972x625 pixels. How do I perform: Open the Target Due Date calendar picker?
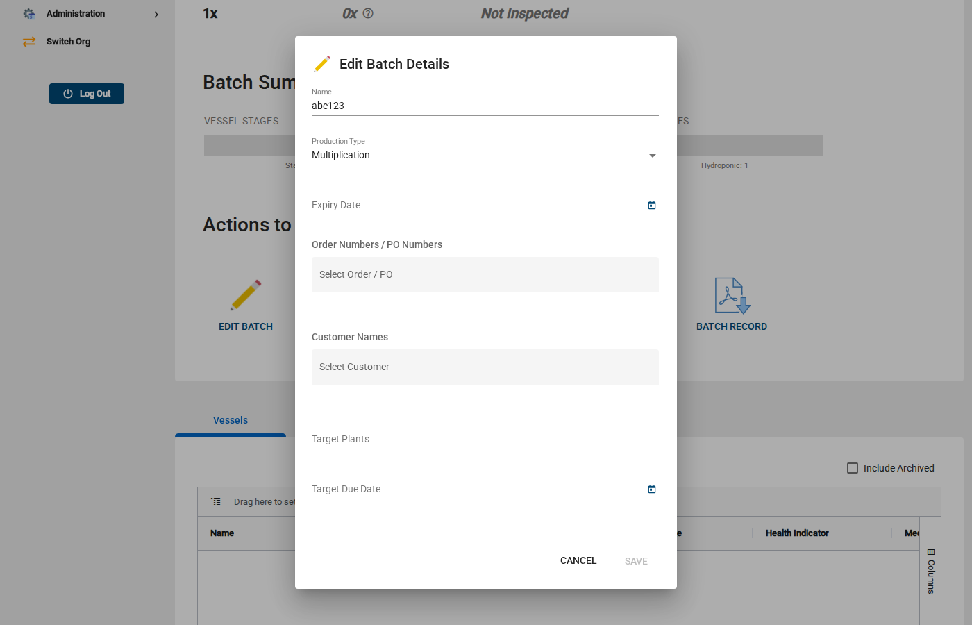tap(651, 489)
